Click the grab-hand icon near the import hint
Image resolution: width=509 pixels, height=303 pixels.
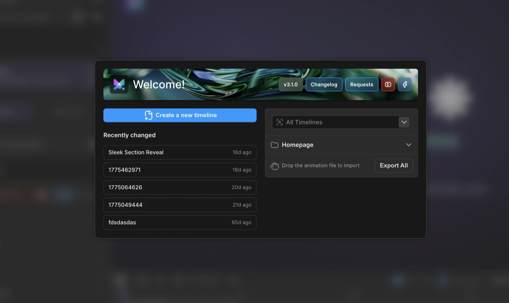(275, 166)
